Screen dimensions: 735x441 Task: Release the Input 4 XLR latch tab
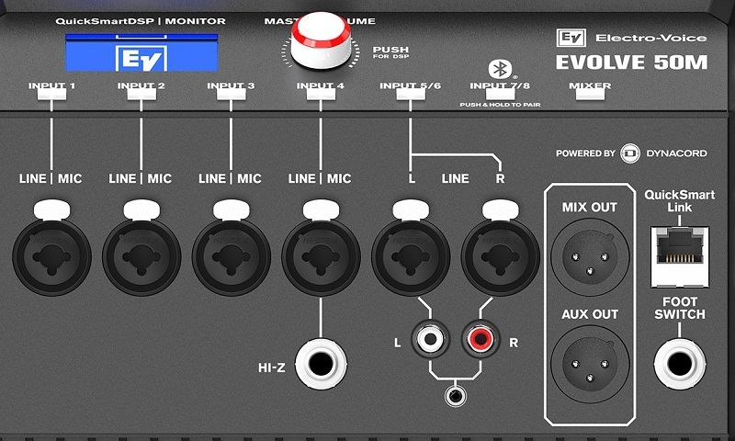(321, 209)
